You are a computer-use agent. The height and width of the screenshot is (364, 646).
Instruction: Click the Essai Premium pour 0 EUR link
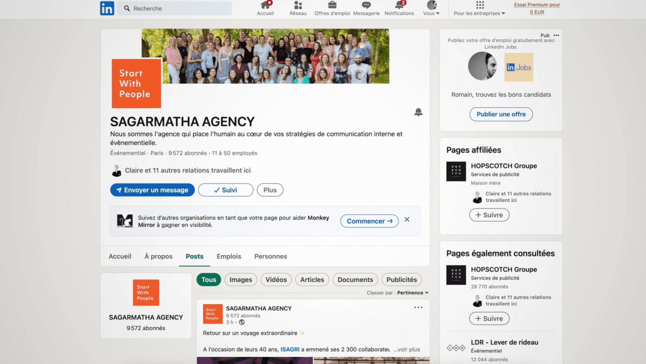click(537, 8)
